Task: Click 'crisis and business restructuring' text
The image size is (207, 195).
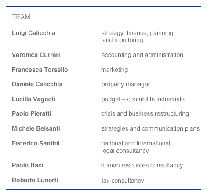Action: tap(145, 114)
